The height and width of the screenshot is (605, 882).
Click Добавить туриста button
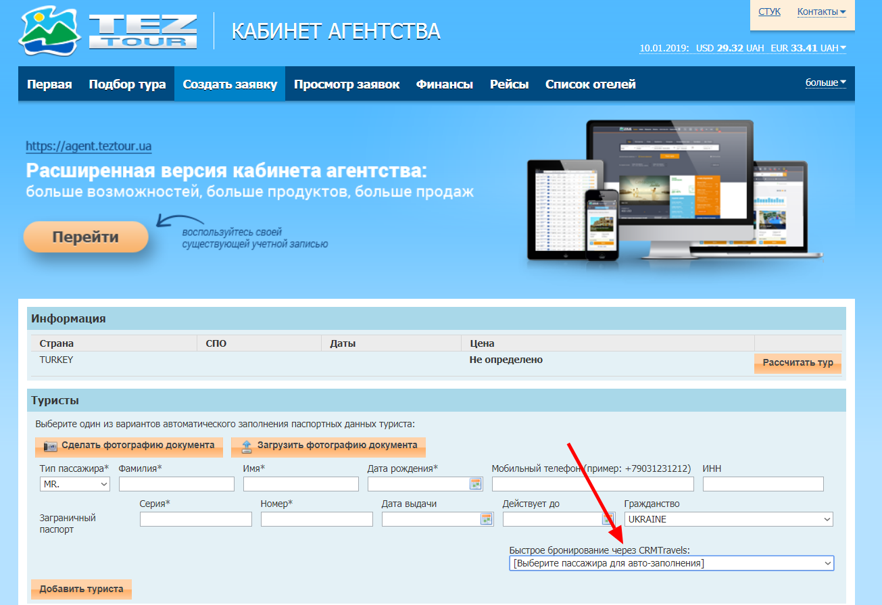pyautogui.click(x=81, y=589)
